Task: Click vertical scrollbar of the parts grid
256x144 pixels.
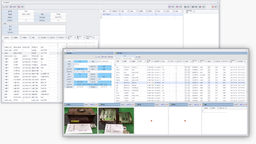Action: pyautogui.click(x=98, y=44)
